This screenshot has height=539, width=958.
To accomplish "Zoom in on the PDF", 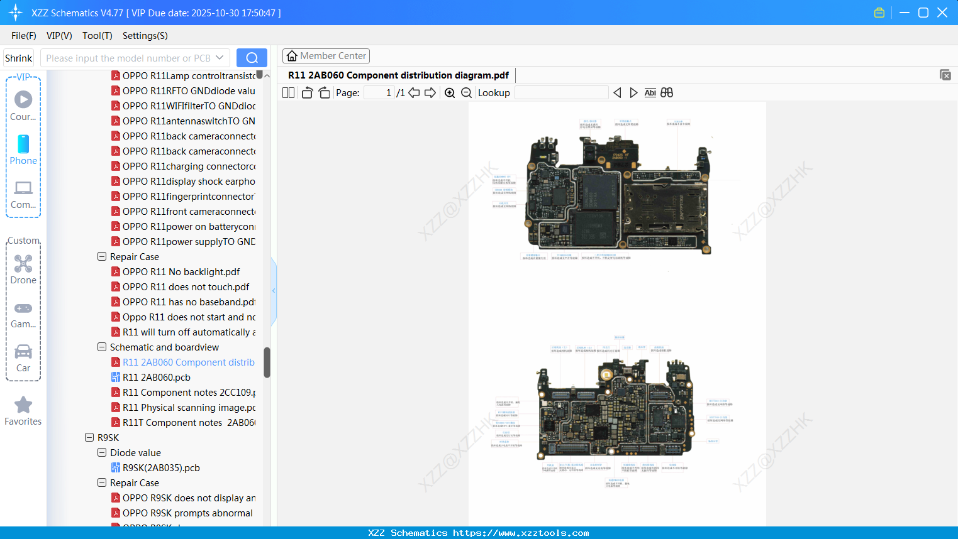I will pyautogui.click(x=450, y=93).
